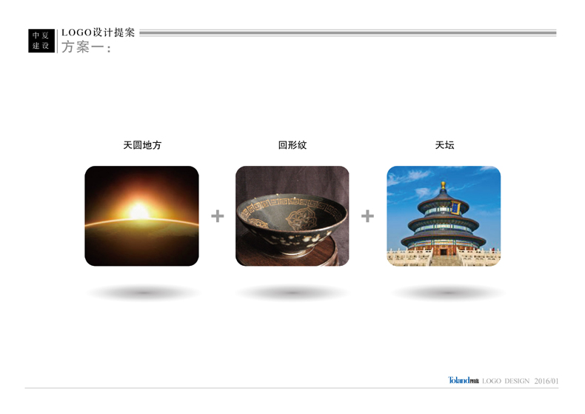Select the LOGO DESIGN footer text
Viewport: 585px width, 414px height.
[506, 381]
